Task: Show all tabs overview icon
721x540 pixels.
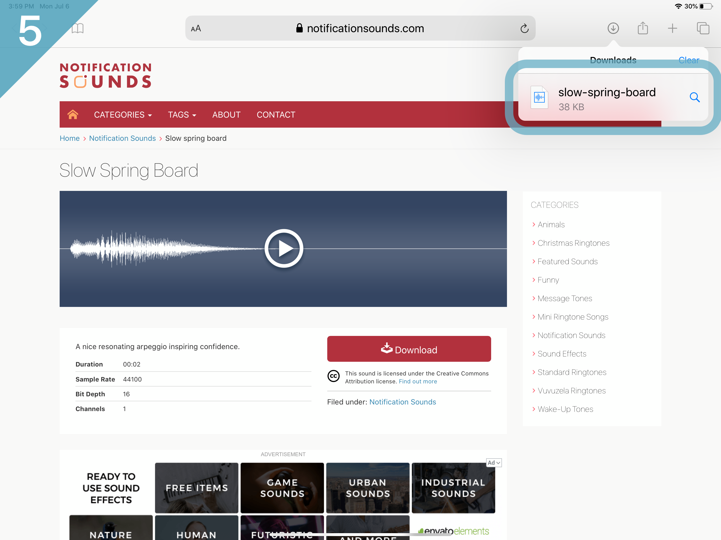Action: [x=703, y=28]
